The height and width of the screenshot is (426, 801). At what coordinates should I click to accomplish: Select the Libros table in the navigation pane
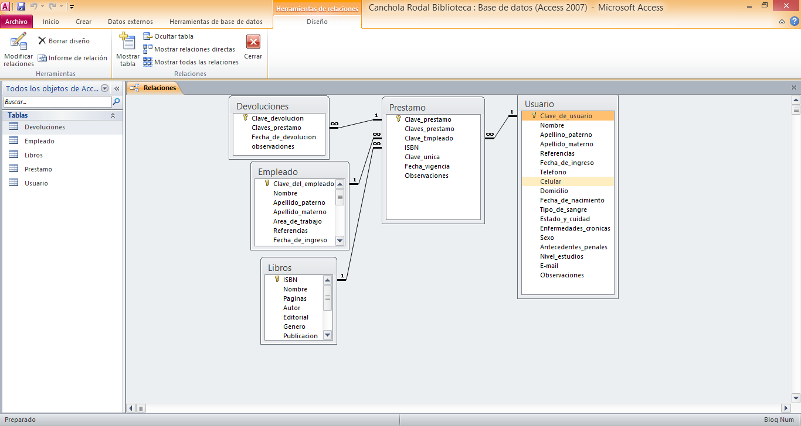point(62,155)
